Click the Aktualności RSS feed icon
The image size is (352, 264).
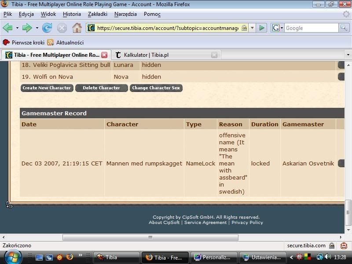[x=51, y=42]
